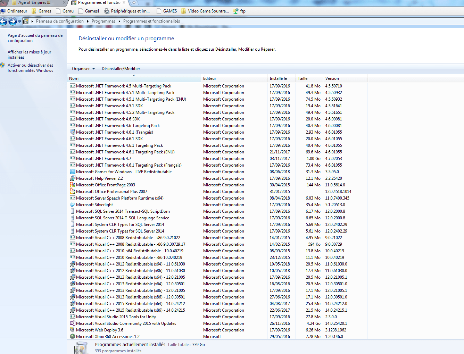Image resolution: width=464 pixels, height=354 pixels.
Task: Sort by Installé le column header
Action: pyautogui.click(x=281, y=78)
